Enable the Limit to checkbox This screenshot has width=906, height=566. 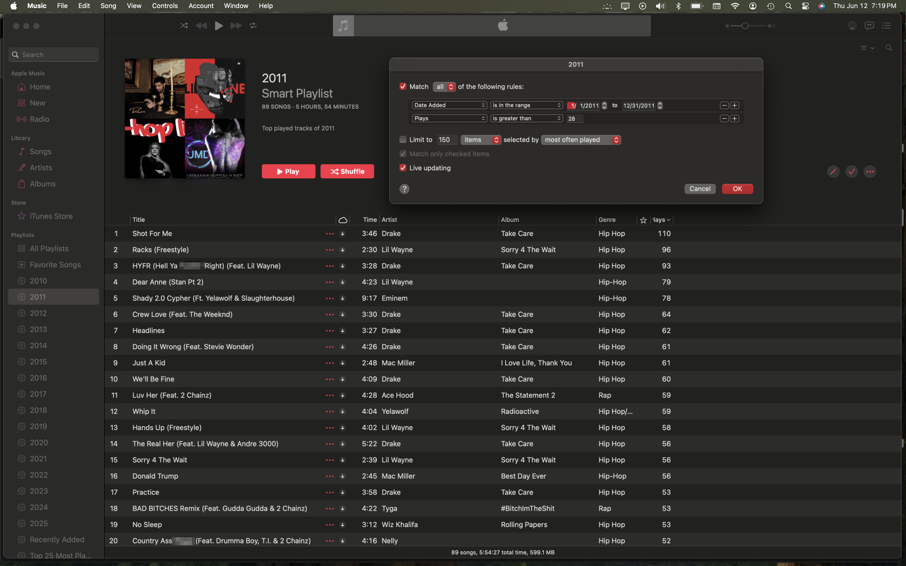pyautogui.click(x=403, y=140)
